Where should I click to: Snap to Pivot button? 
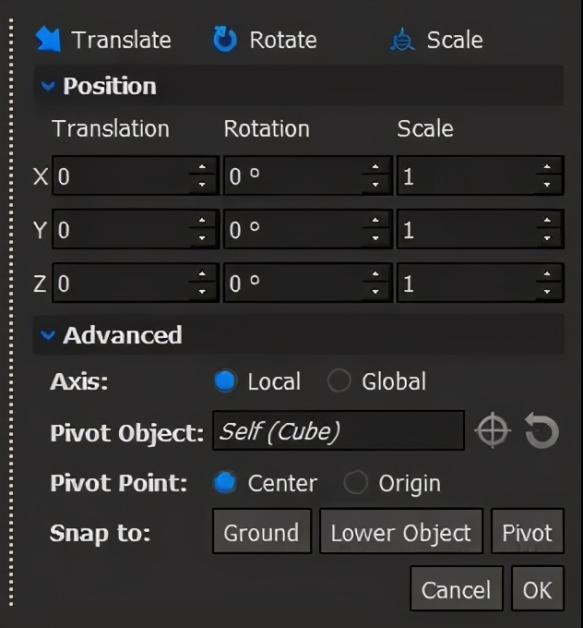coord(527,532)
